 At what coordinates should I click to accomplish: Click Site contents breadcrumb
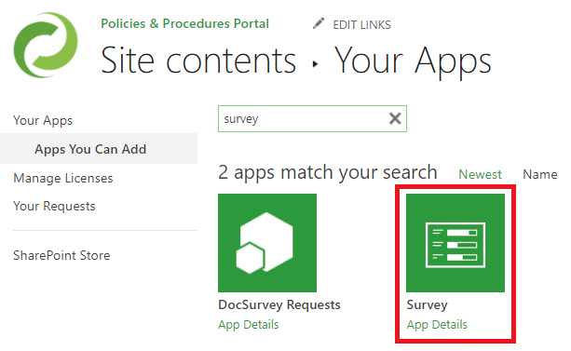coord(198,61)
